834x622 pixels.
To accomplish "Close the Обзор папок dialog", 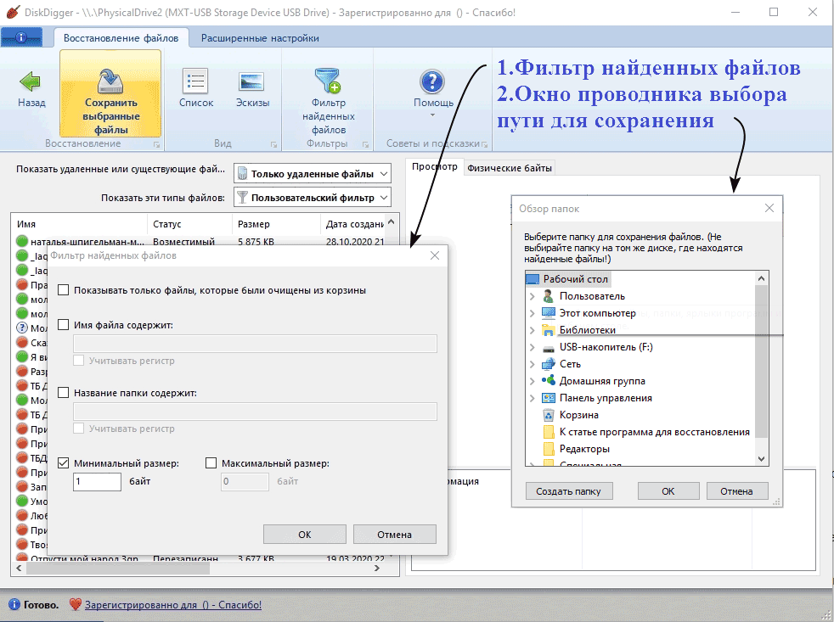I will [769, 208].
